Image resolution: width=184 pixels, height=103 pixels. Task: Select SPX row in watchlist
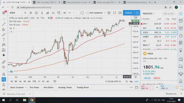159,24
